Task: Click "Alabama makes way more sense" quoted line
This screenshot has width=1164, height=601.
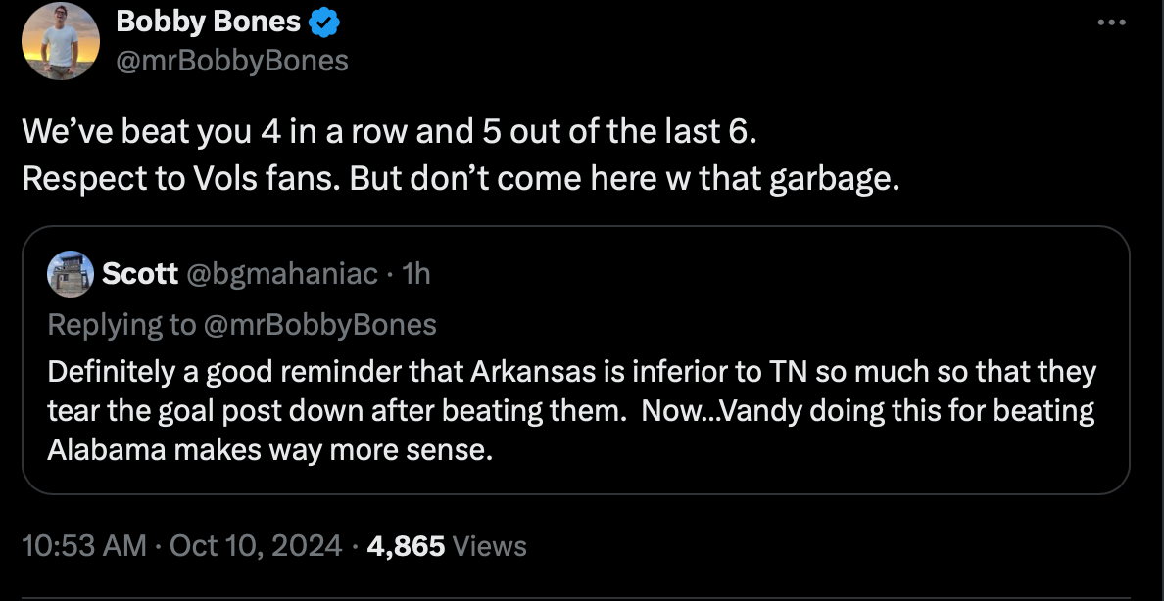Action: (x=267, y=451)
